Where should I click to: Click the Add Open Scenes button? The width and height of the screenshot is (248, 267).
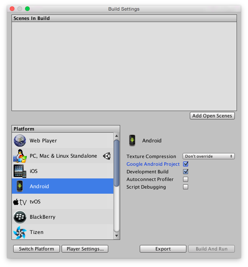(x=212, y=116)
